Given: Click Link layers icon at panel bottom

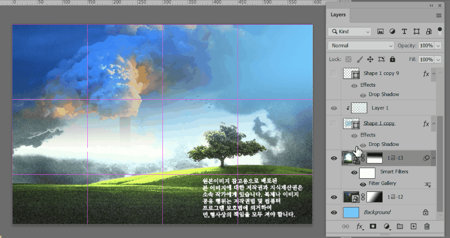Looking at the screenshot, I should click(346, 226).
